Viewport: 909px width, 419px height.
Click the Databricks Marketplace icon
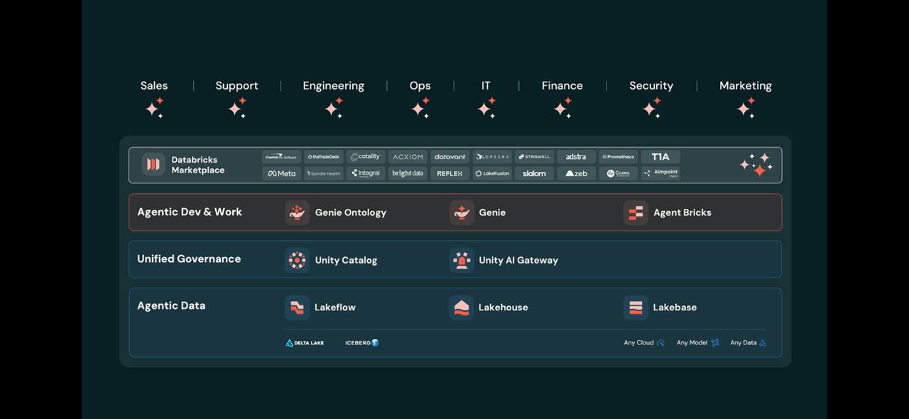tap(153, 165)
